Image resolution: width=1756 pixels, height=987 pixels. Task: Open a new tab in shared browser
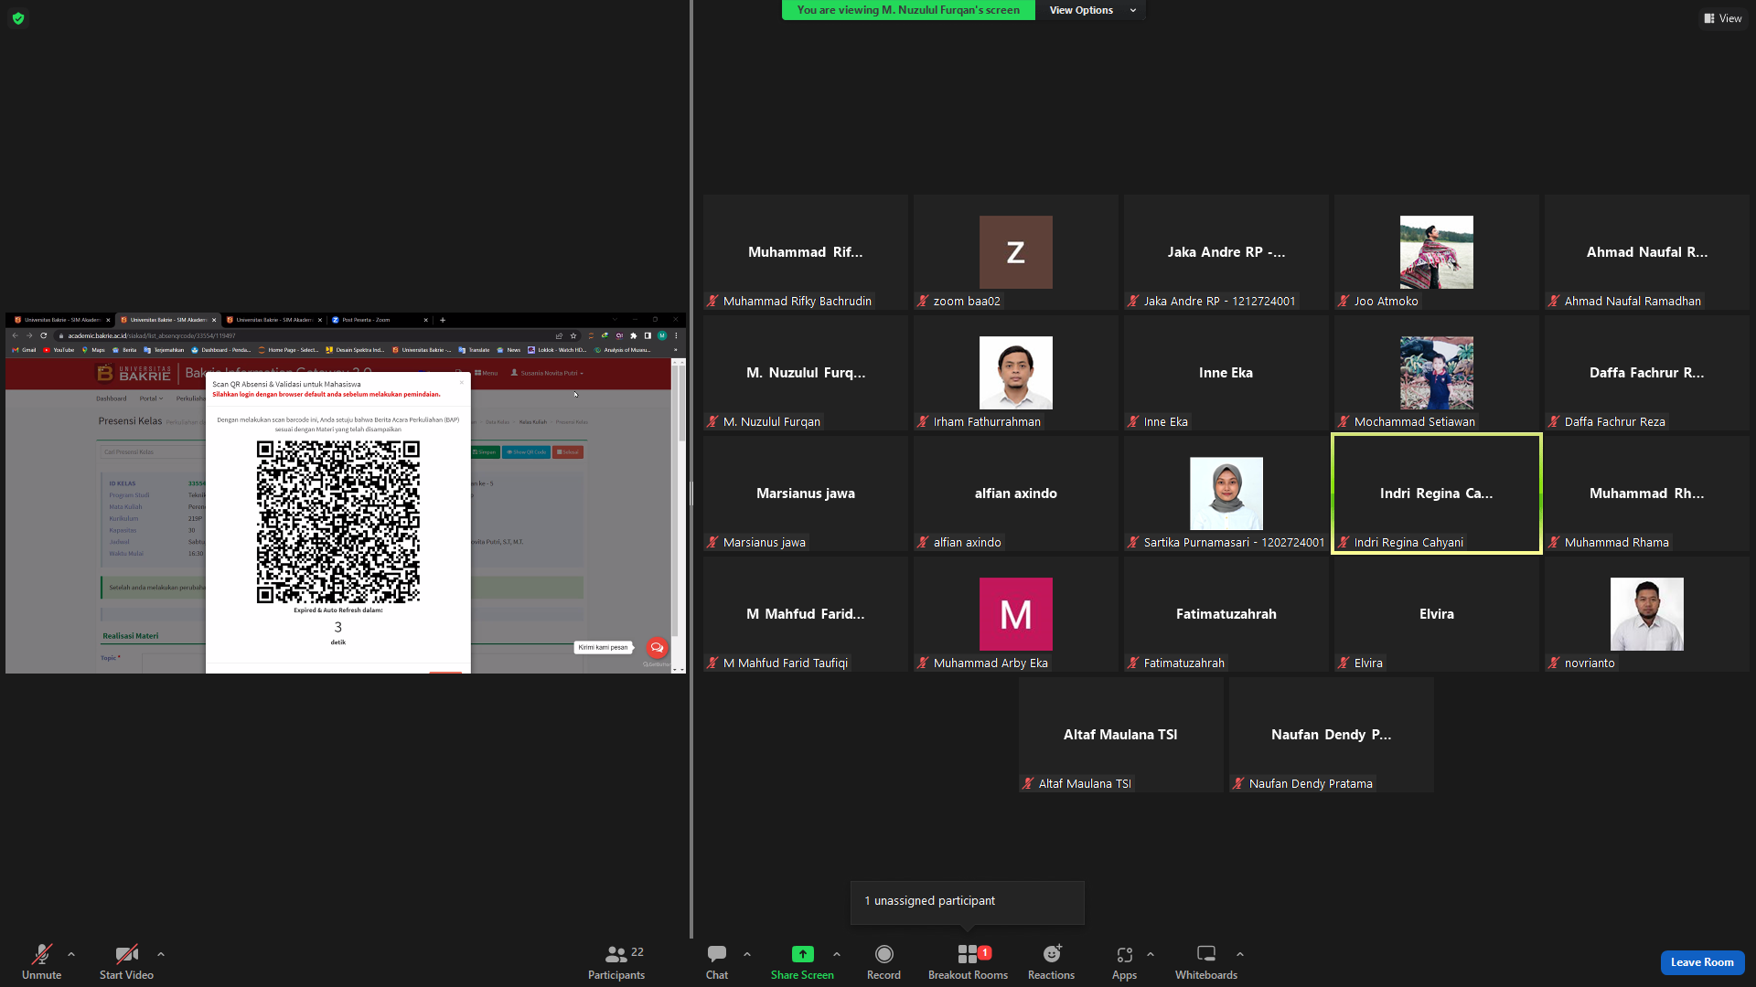tap(443, 320)
